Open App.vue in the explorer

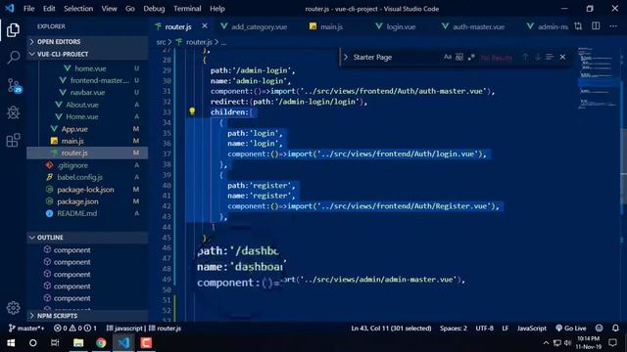(74, 129)
